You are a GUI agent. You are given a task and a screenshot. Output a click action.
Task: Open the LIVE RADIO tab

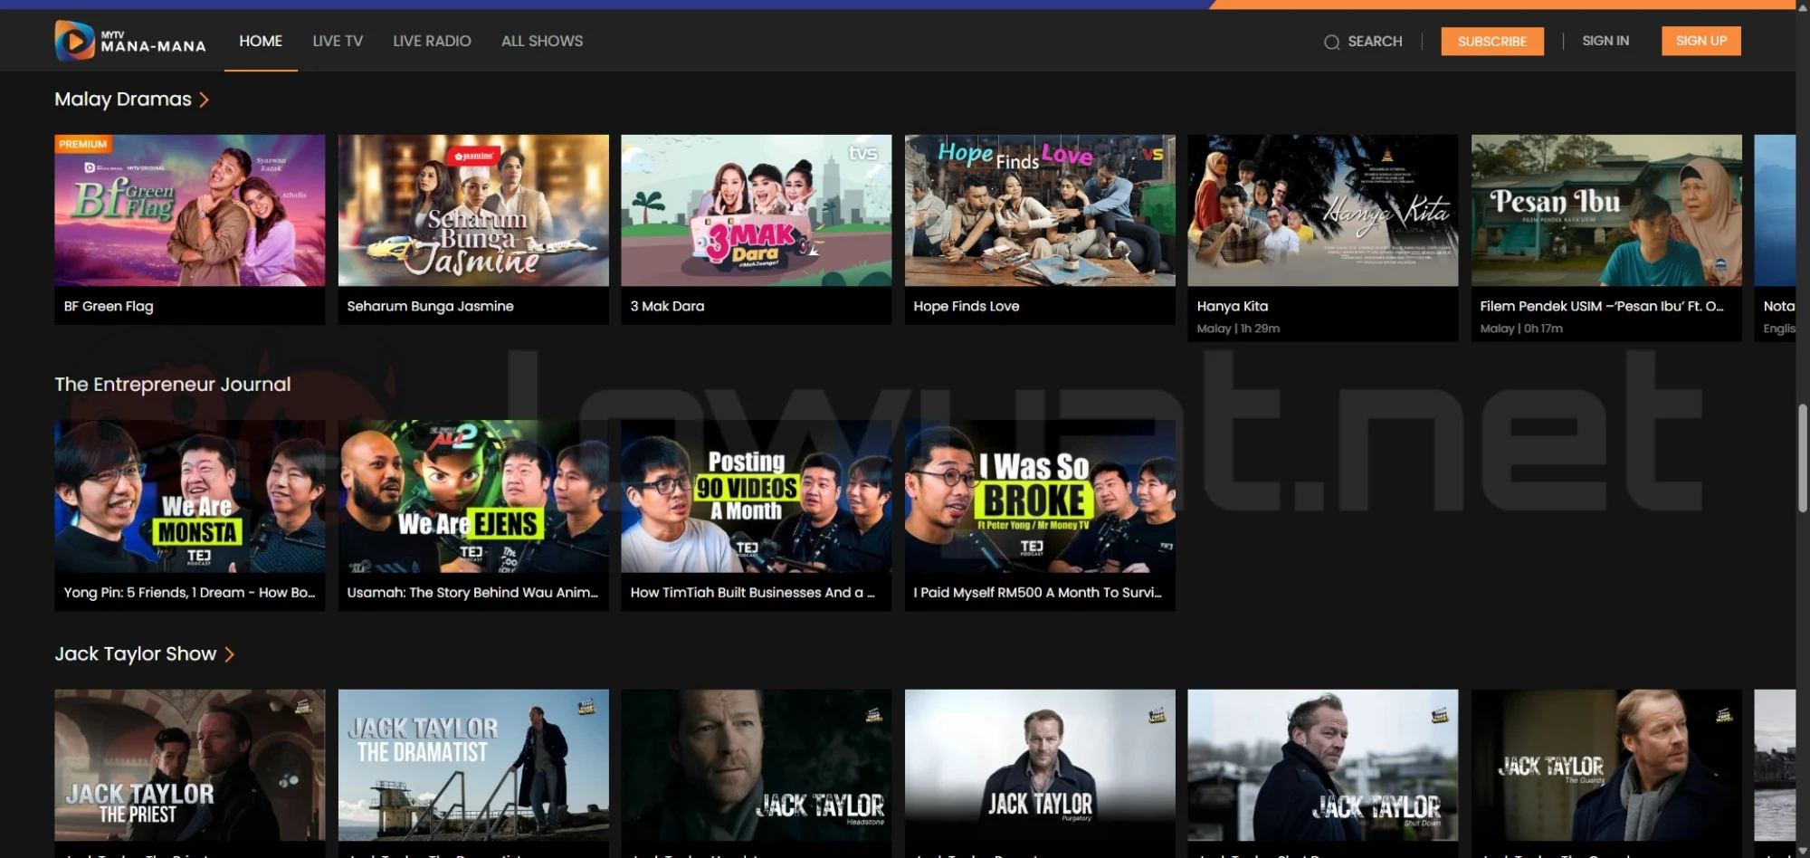pyautogui.click(x=432, y=41)
